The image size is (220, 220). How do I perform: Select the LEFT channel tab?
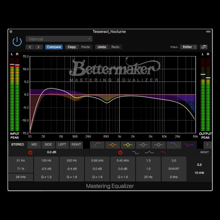click(x=62, y=145)
